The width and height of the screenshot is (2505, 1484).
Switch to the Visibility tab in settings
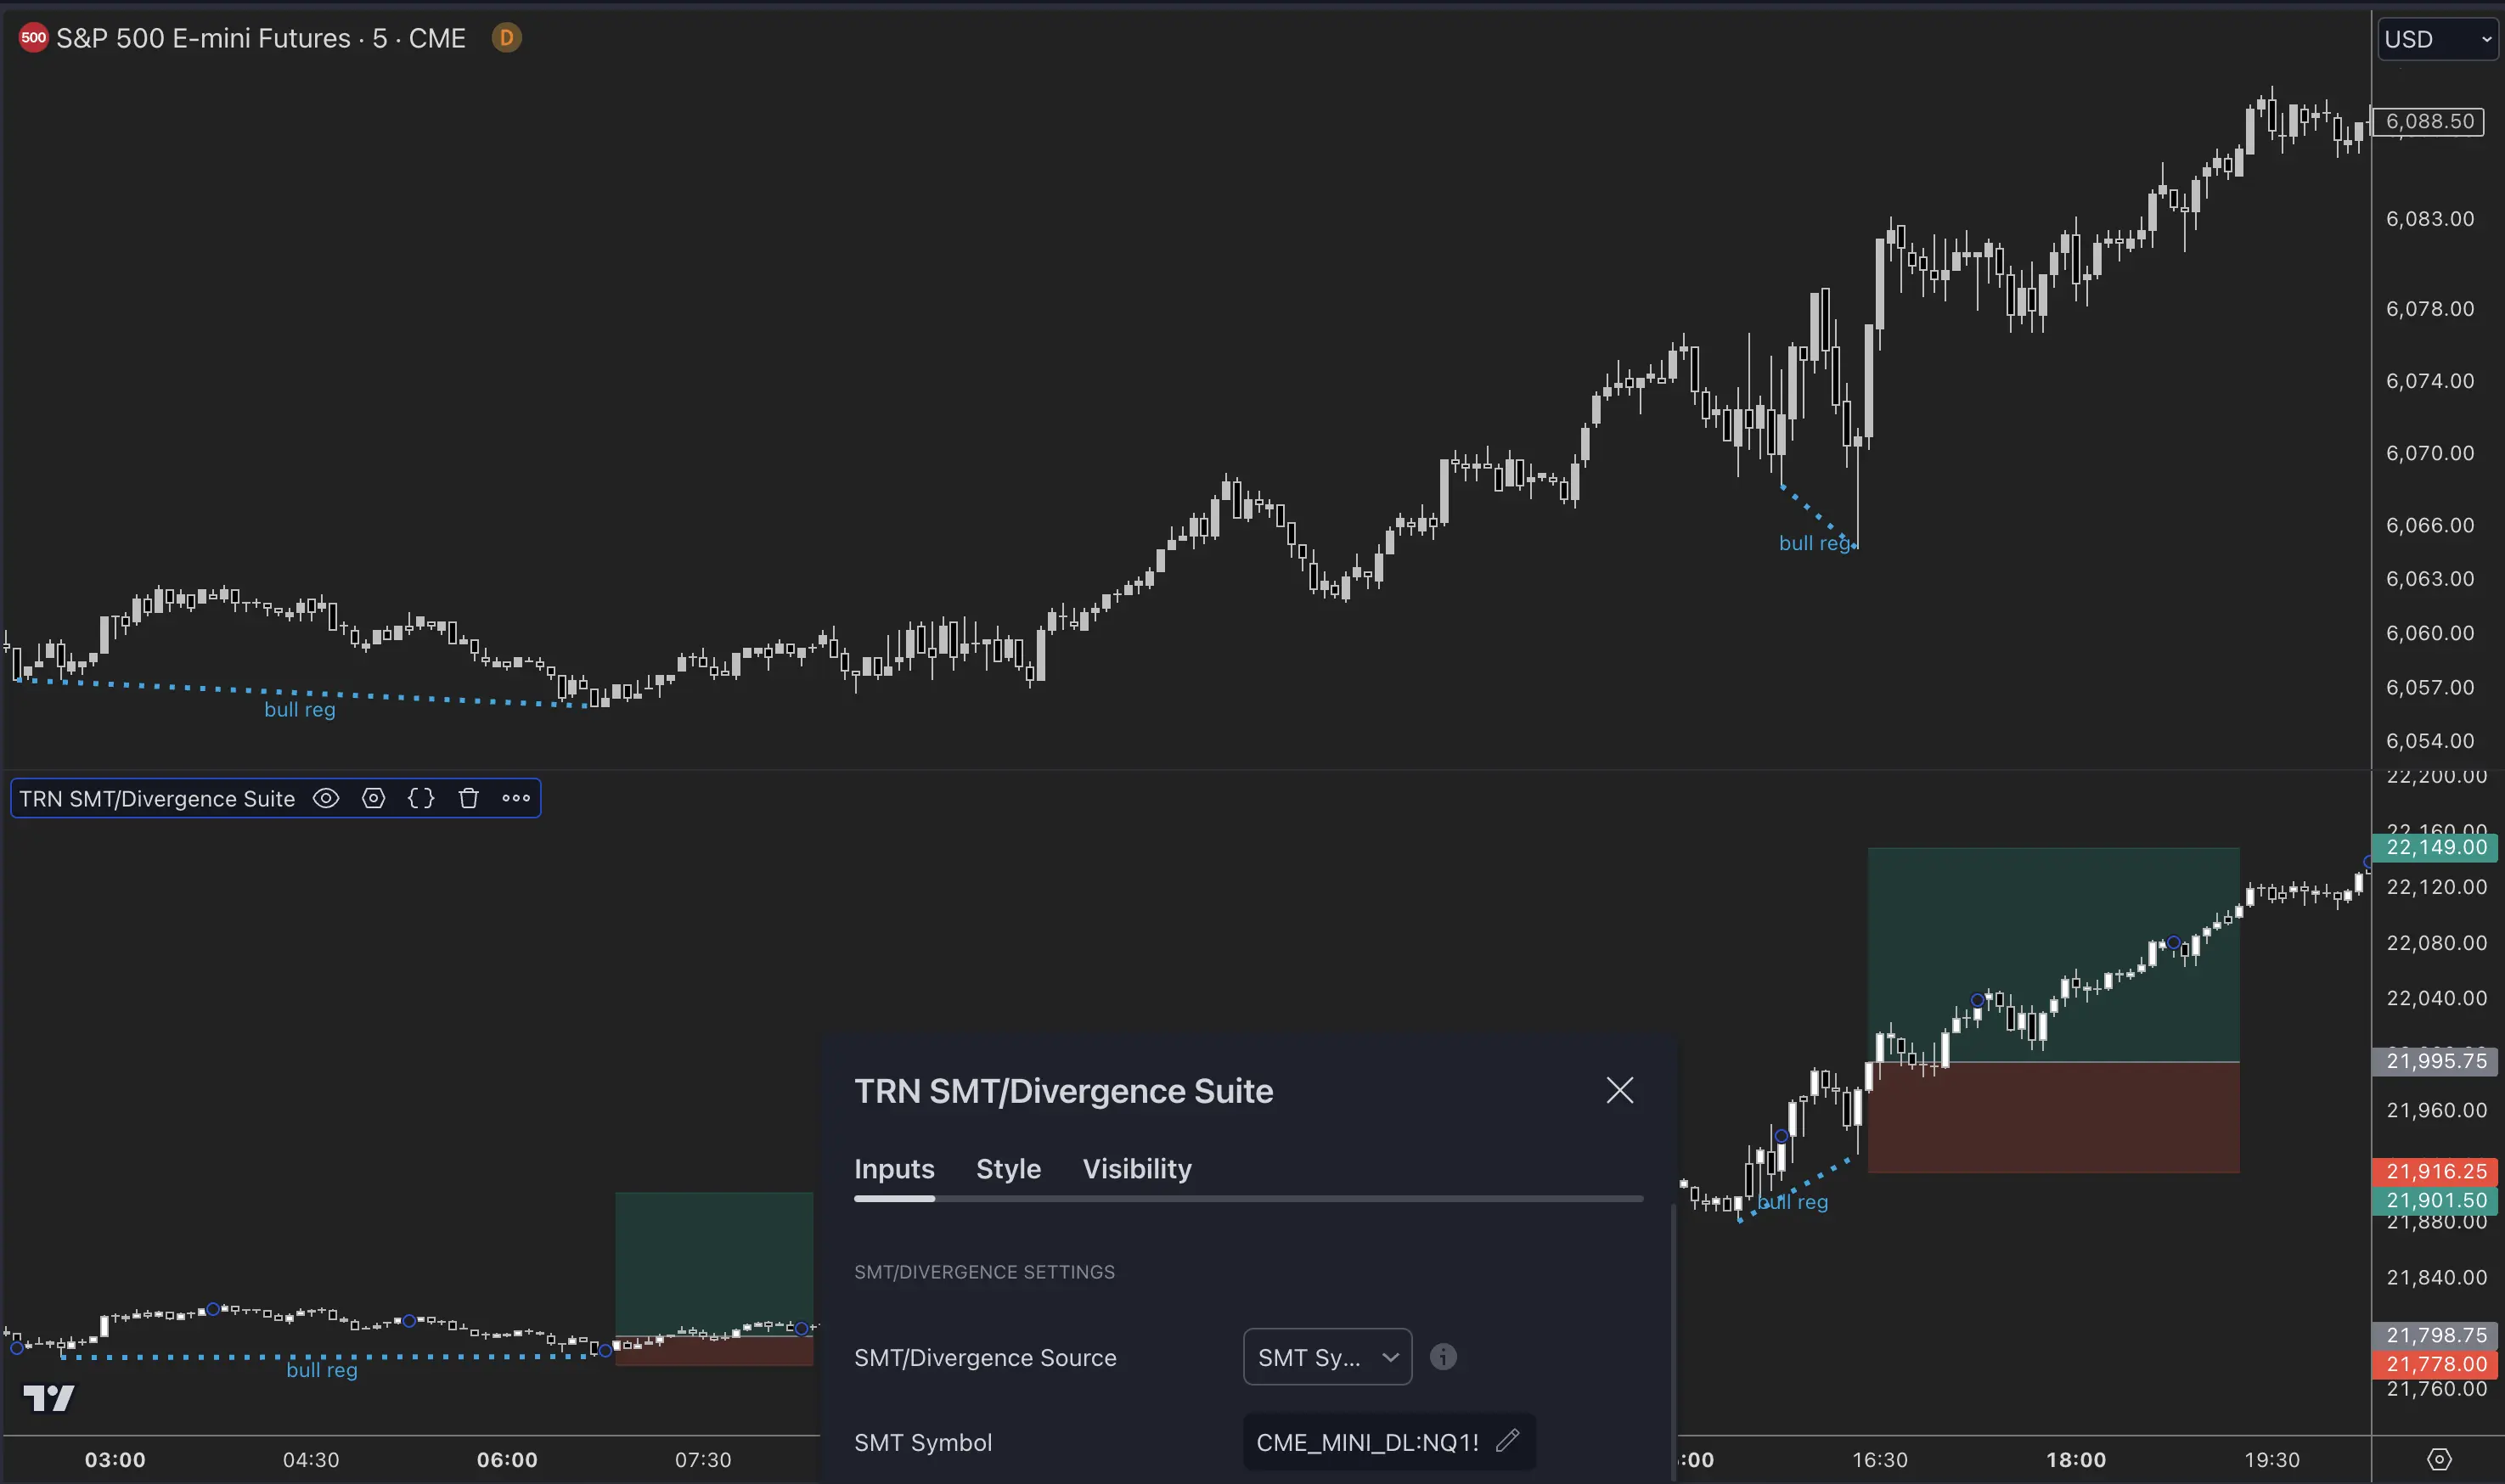(1136, 1170)
